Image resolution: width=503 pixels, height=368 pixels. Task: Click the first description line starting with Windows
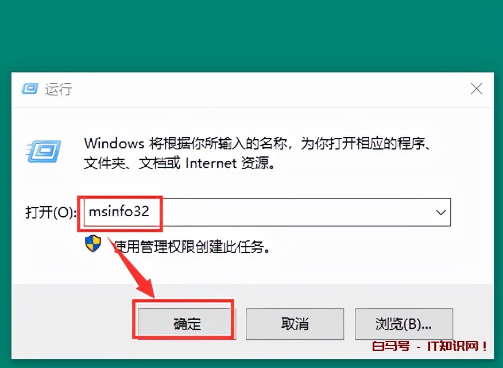257,144
